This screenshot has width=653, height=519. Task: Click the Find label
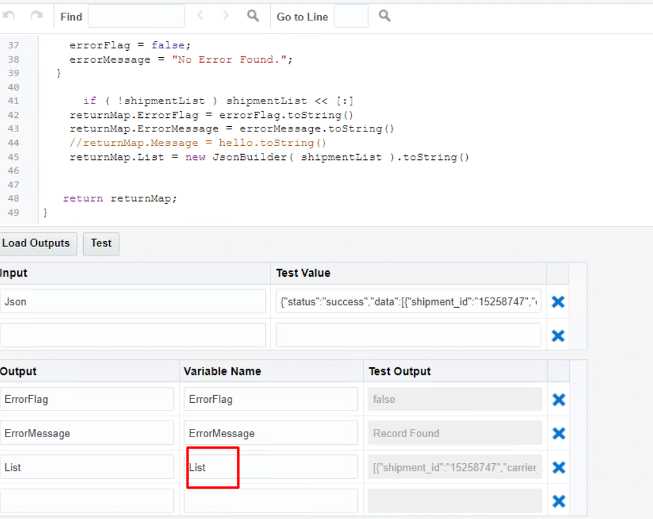click(71, 16)
